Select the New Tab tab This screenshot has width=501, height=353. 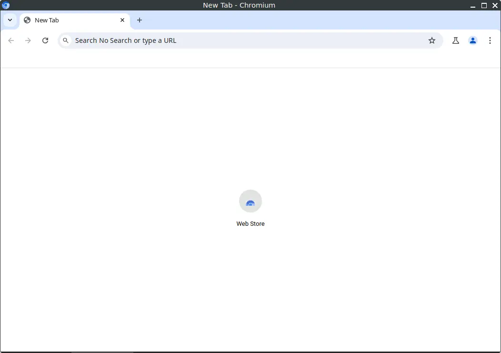(x=75, y=20)
